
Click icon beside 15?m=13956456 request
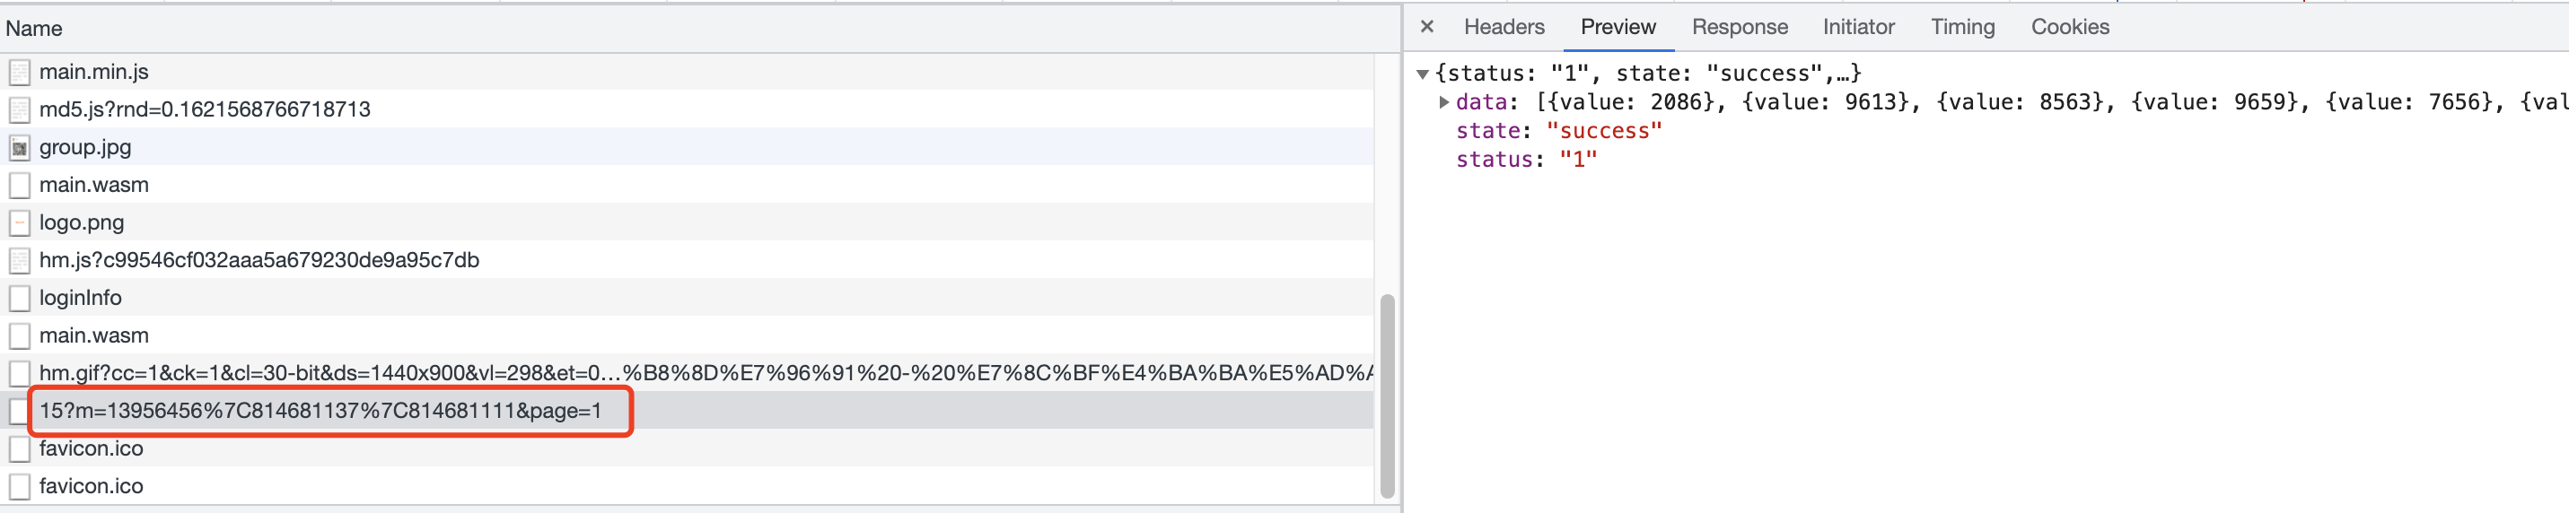[17, 412]
